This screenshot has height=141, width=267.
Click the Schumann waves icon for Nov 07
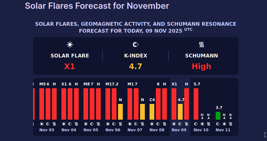(x=142, y=124)
